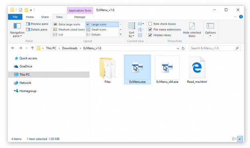250x148 pixels.
Task: Select Large icons layout
Action: point(102,24)
